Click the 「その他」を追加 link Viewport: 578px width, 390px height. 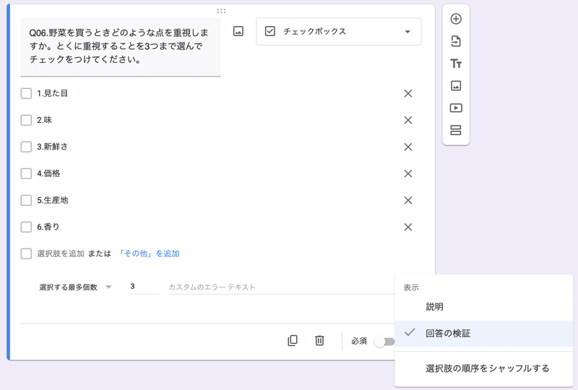click(149, 253)
